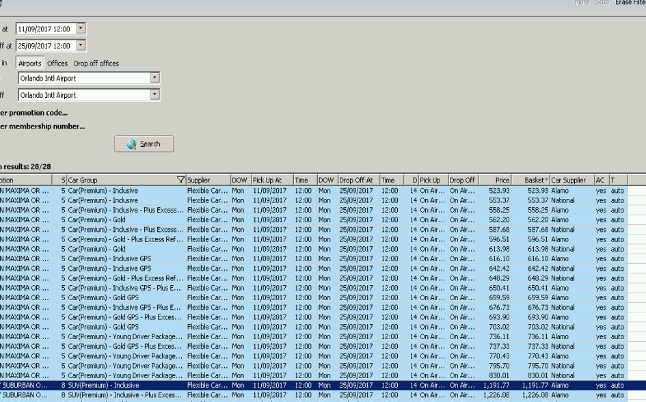
Task: Expand the first Orlando Intl Airport combo box
Action: pyautogui.click(x=154, y=78)
